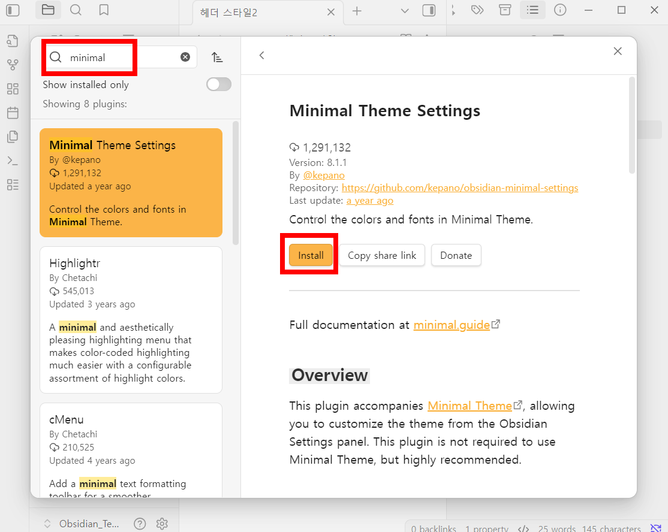Select the Minimal Theme Settings plugin card
This screenshot has width=668, height=532.
[x=131, y=183]
